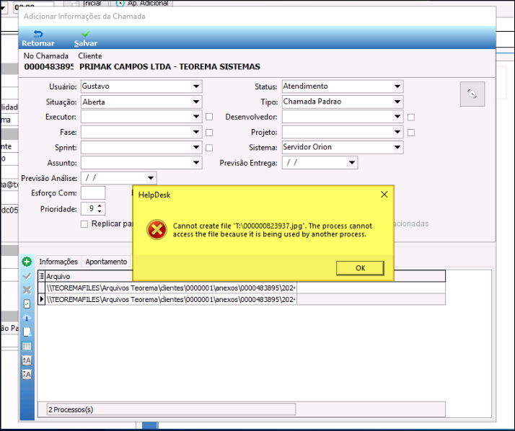
Task: Increase Prioridade with up stepper arrow
Action: pyautogui.click(x=100, y=206)
